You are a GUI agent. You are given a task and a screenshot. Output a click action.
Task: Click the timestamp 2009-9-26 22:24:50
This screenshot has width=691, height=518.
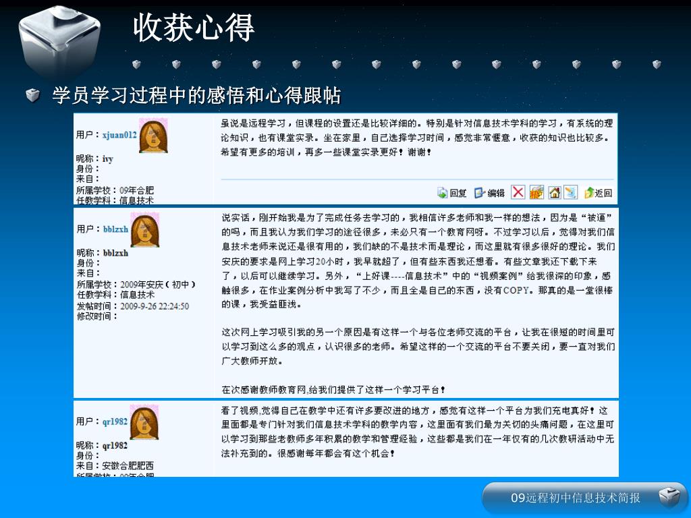click(x=155, y=306)
